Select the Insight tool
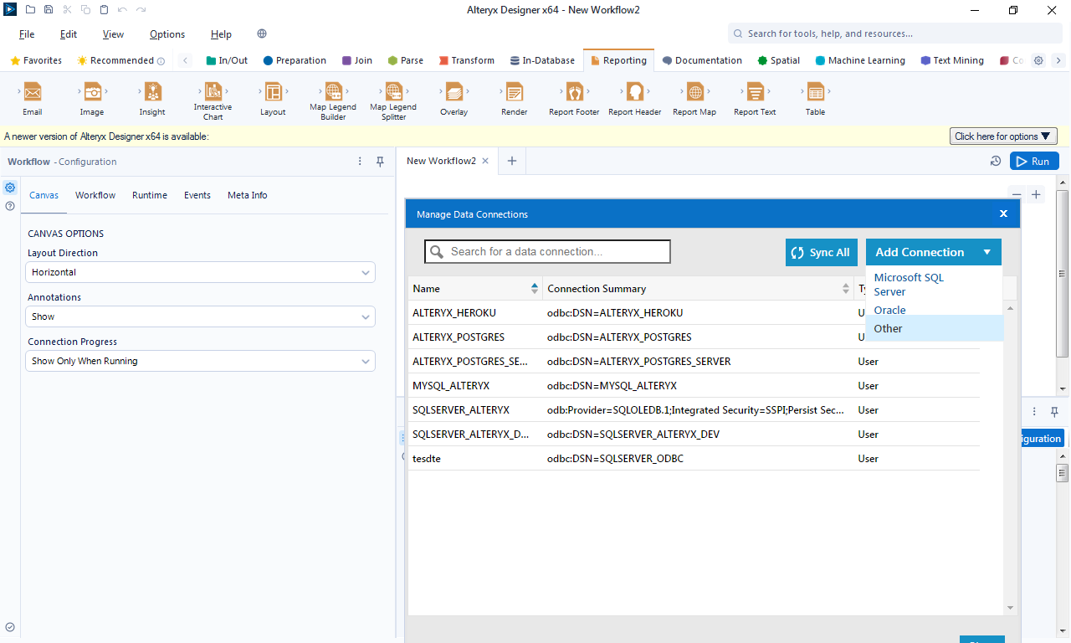1071x643 pixels. point(151,92)
